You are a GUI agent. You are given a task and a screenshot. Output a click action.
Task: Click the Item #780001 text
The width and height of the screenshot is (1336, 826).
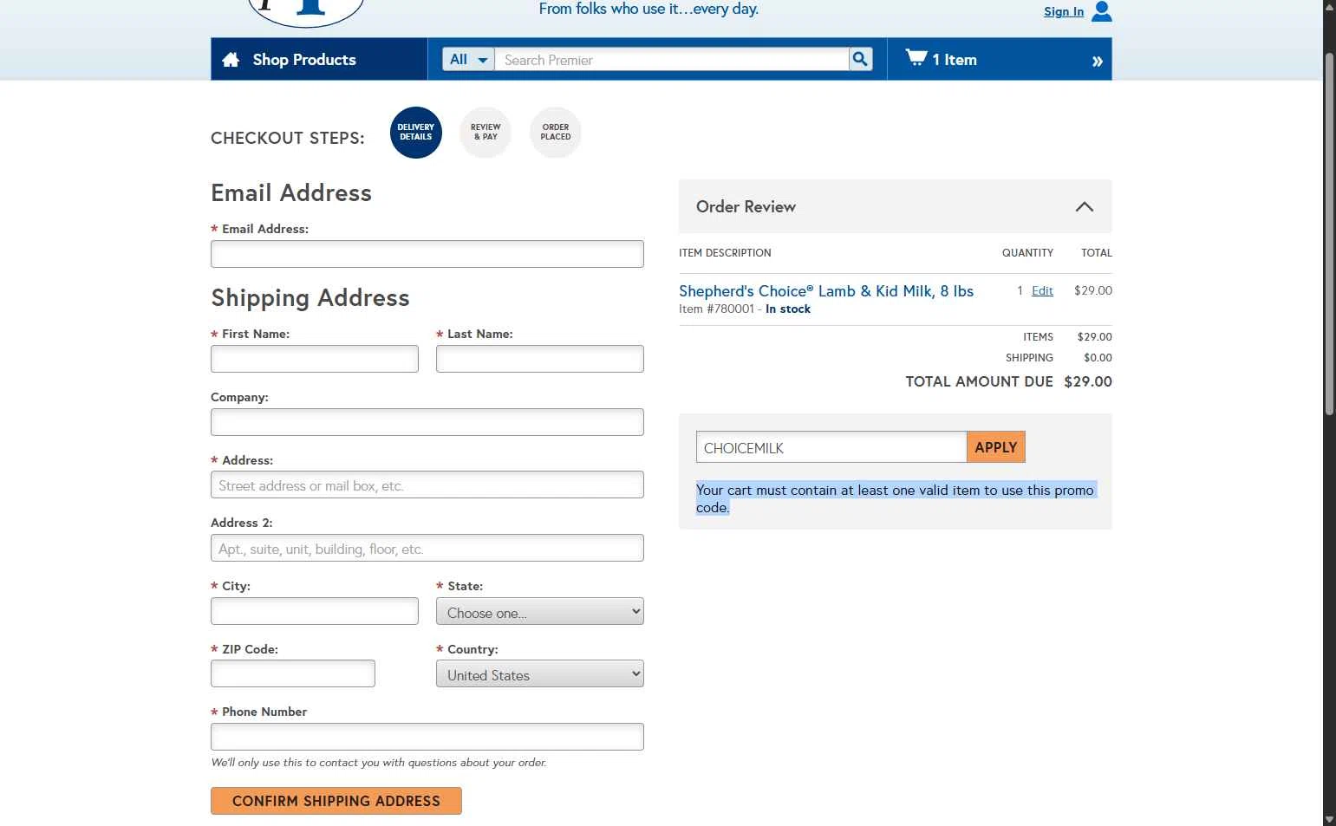(716, 309)
